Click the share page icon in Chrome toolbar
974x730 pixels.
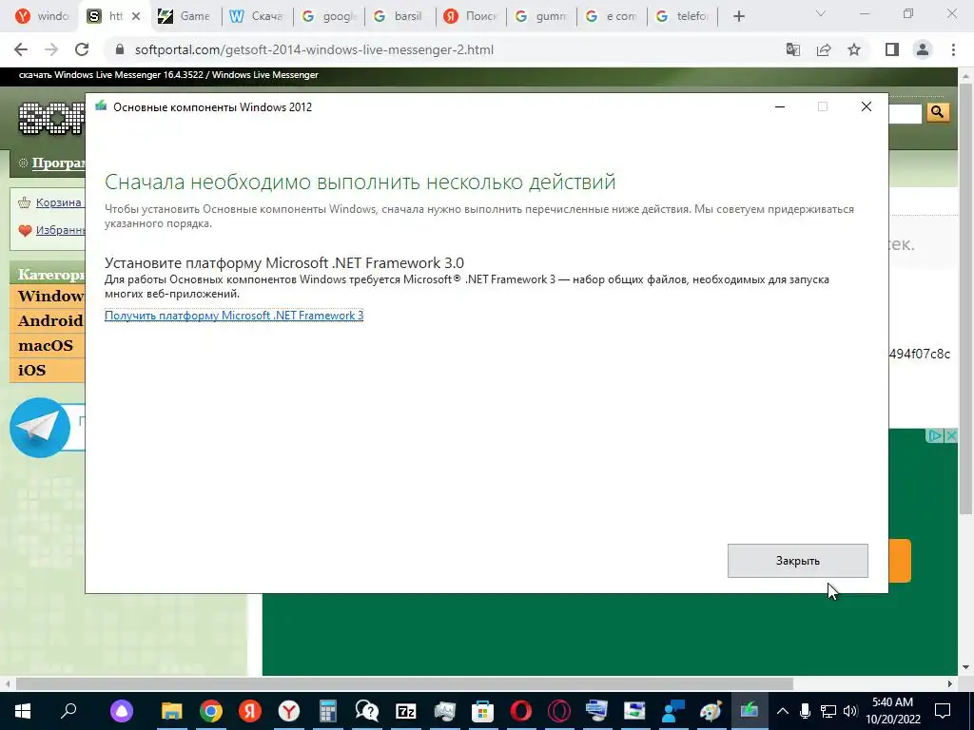[x=824, y=49]
